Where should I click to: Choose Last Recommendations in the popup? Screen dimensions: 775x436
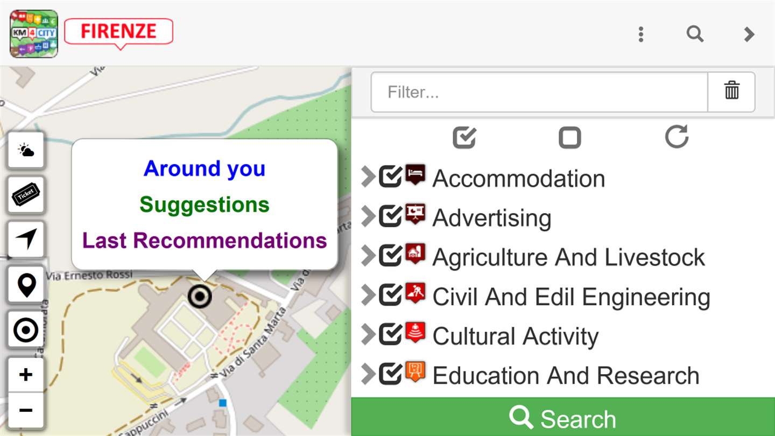pos(205,240)
